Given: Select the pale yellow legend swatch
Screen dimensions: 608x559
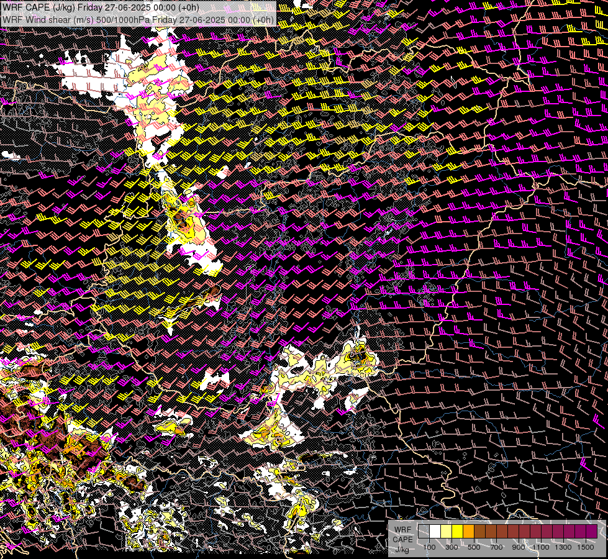Looking at the screenshot, I should pos(447,532).
